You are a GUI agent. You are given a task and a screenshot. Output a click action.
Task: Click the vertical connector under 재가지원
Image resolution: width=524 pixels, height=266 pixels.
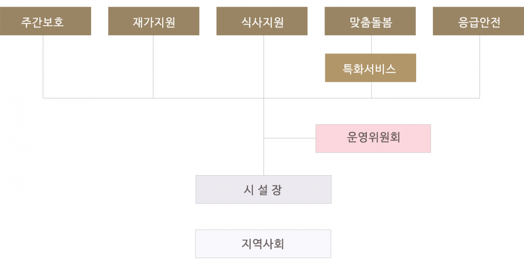click(x=153, y=66)
